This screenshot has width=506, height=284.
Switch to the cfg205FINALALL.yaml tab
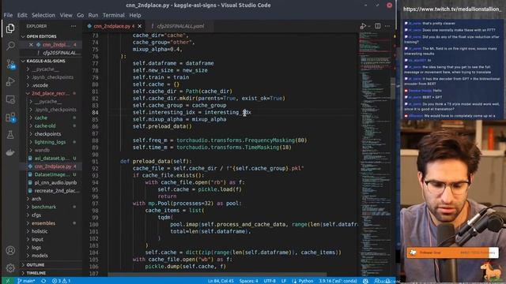(180, 26)
